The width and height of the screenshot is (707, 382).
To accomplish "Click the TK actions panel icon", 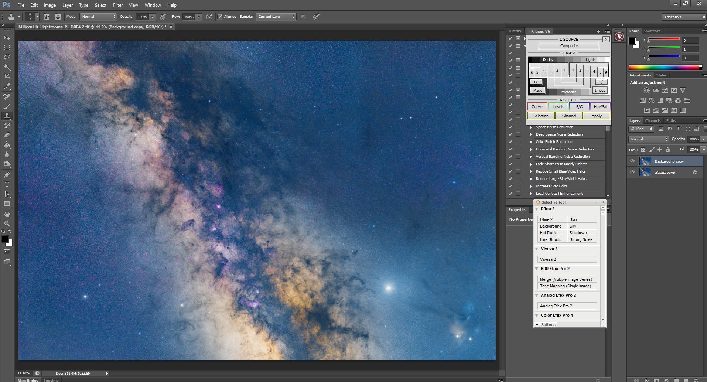I will 619,37.
